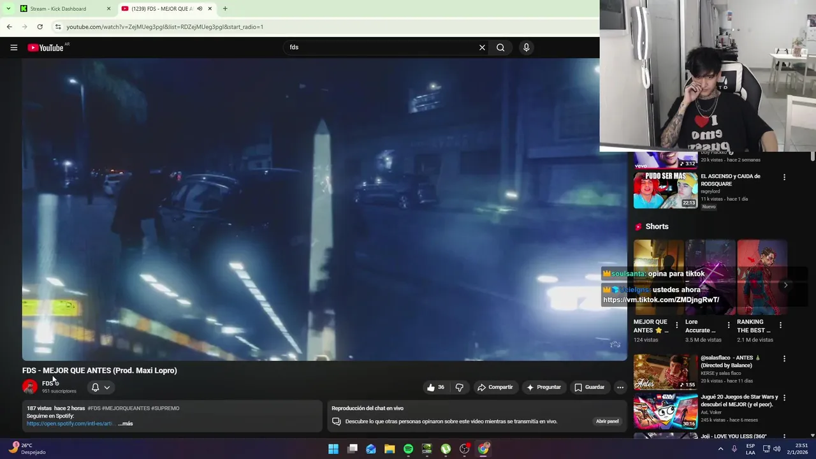Close the FDS - MEJOR QUE ANTES tab

click(210, 8)
